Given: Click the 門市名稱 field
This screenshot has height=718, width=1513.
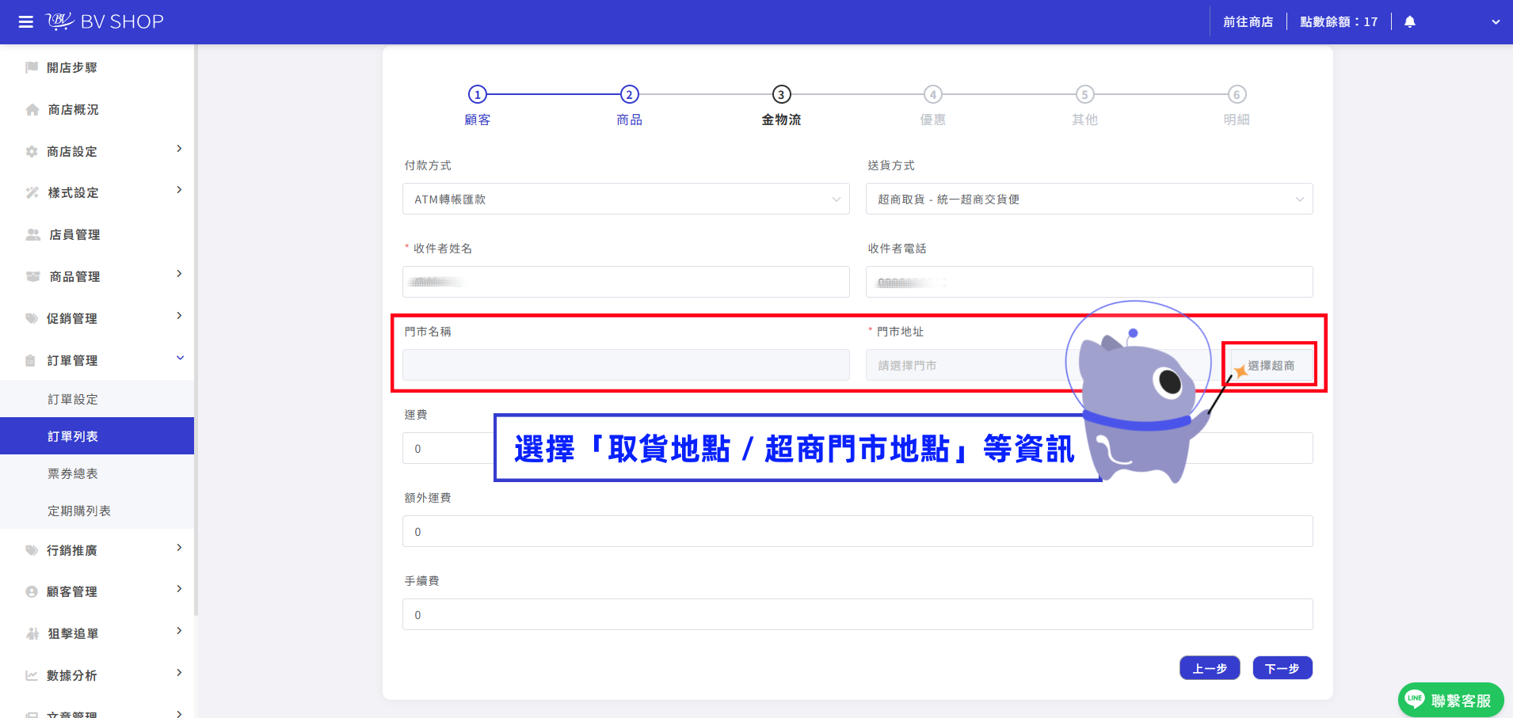Looking at the screenshot, I should (626, 365).
